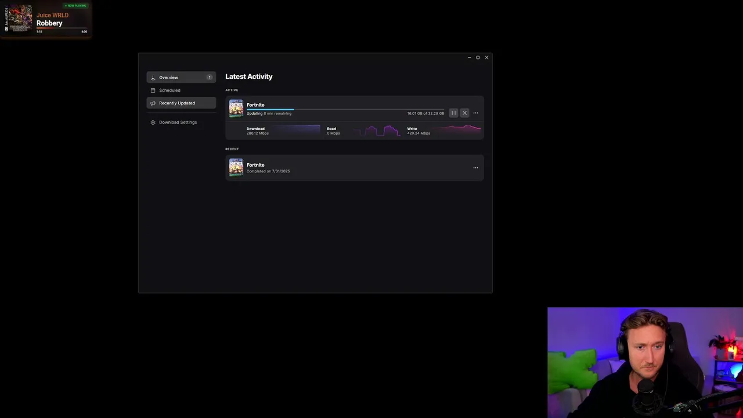Cancel the active Fortnite update

coord(464,113)
